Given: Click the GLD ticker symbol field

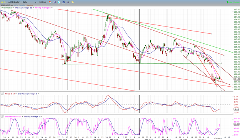Looking at the screenshot, I should (x=3, y=2).
